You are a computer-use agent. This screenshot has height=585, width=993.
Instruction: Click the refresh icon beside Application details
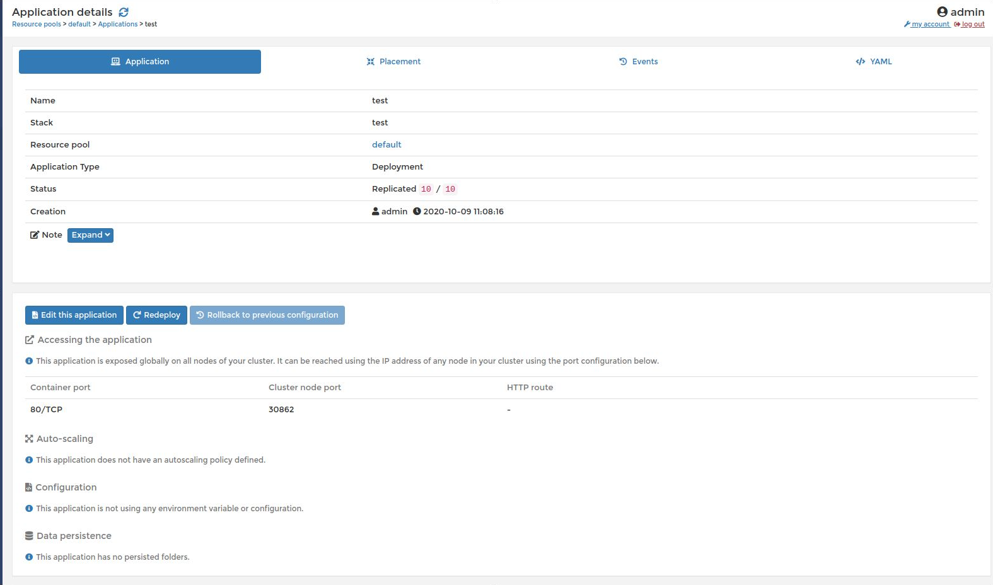124,12
